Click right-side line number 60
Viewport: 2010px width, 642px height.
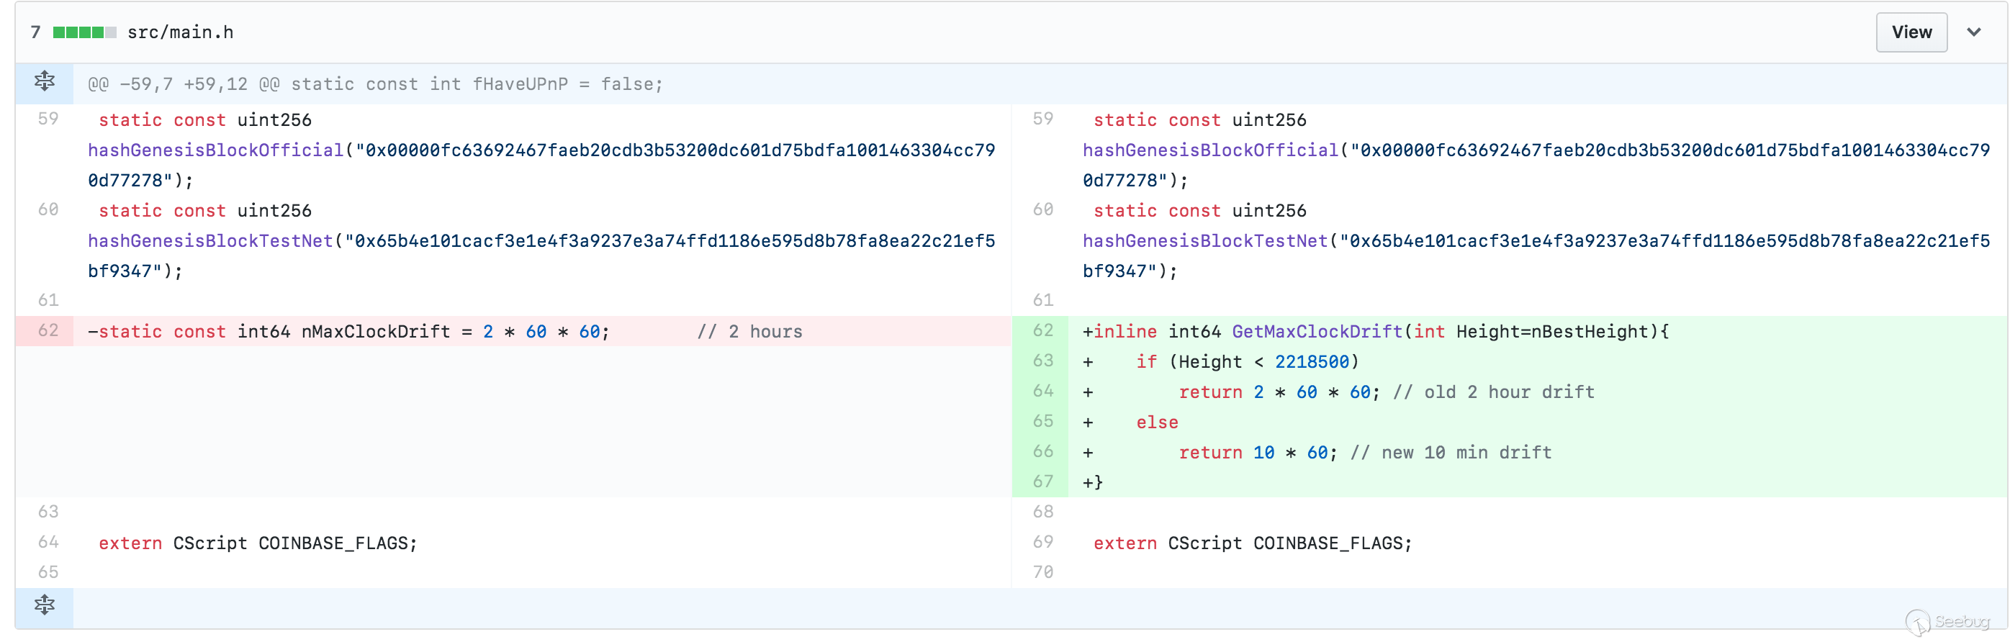[x=1042, y=210]
